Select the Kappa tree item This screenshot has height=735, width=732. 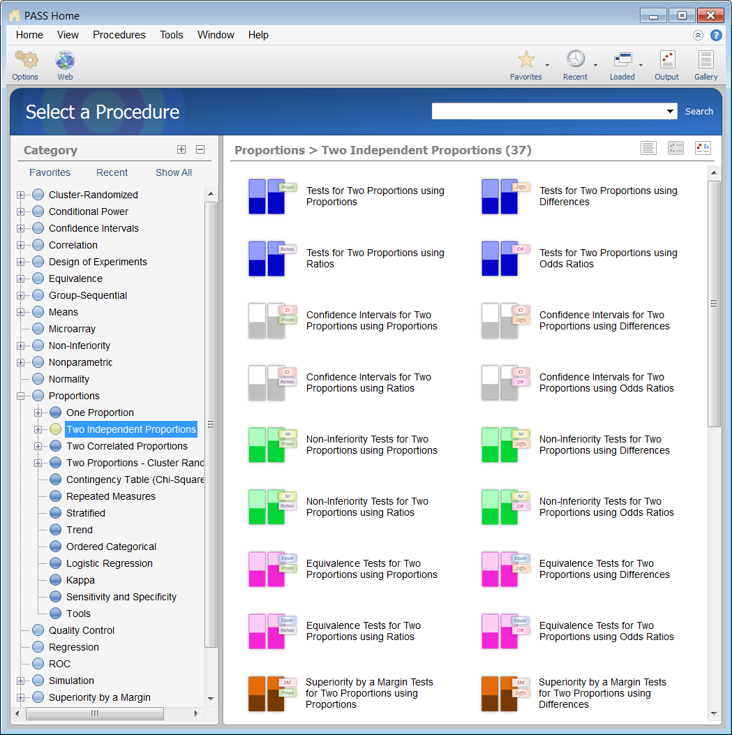point(80,580)
